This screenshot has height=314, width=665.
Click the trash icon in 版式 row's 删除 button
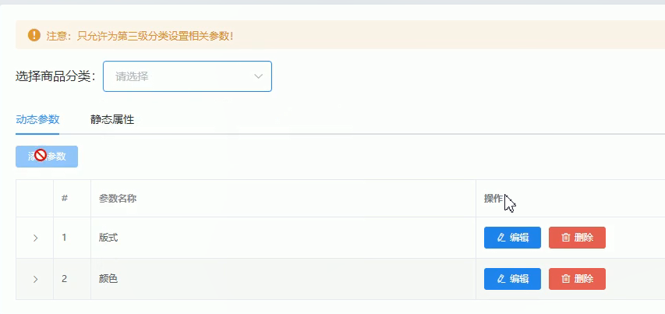point(566,238)
